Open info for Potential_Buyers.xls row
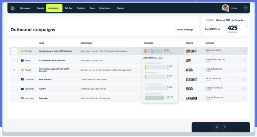Viewport: 257px width, 137px height. pos(244,98)
